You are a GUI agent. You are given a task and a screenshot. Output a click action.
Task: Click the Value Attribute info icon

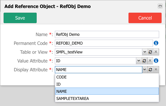(156, 61)
